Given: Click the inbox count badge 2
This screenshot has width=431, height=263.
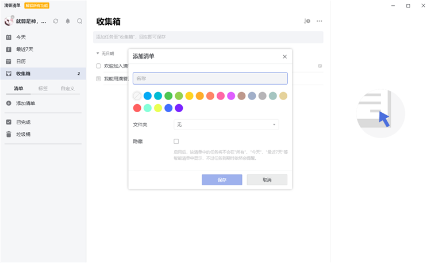Looking at the screenshot, I should point(79,74).
